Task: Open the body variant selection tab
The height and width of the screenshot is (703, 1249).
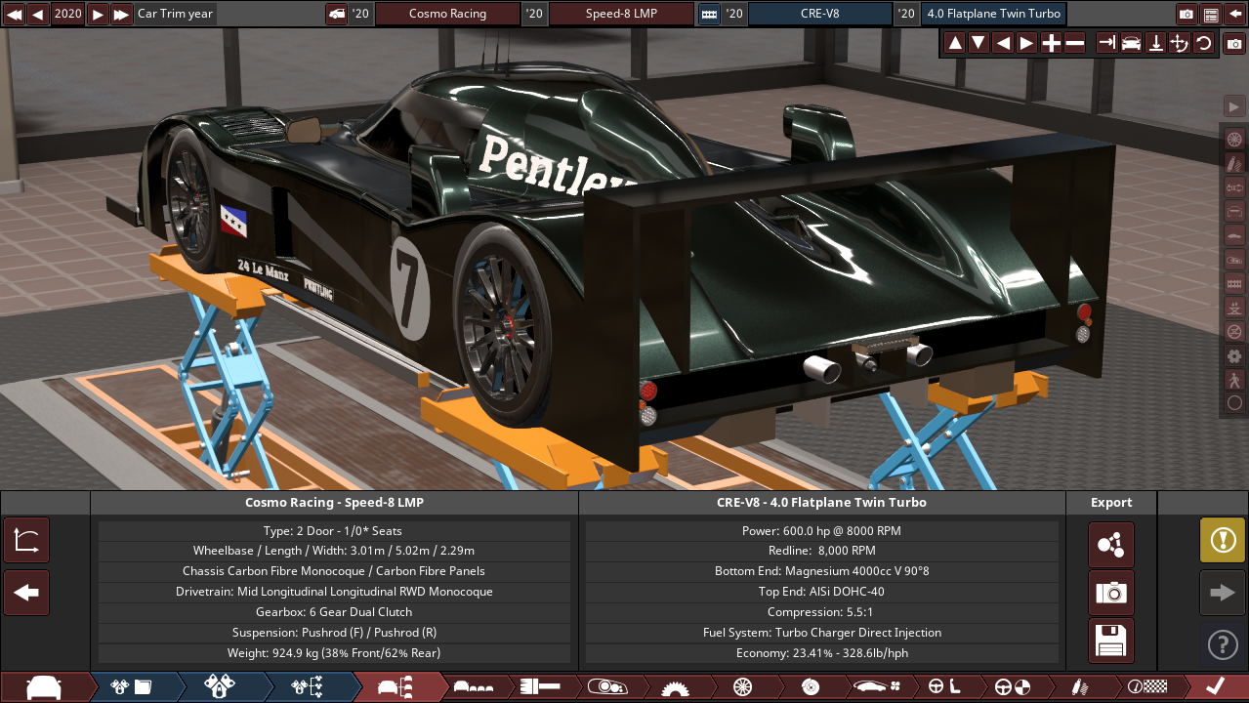Action: (x=475, y=687)
